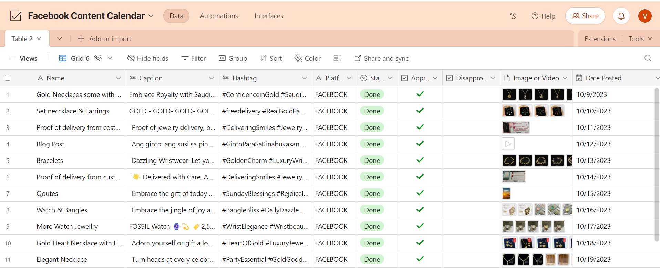Viewport: 660px width, 268px height.
Task: Open the Caption column dropdown menu
Action: (211, 78)
